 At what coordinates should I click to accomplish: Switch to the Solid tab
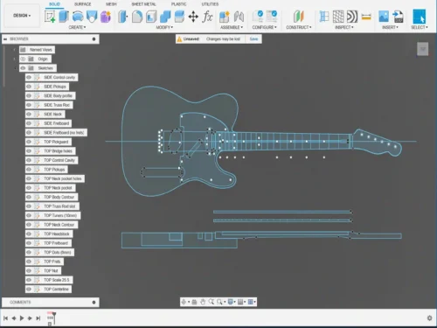click(54, 4)
